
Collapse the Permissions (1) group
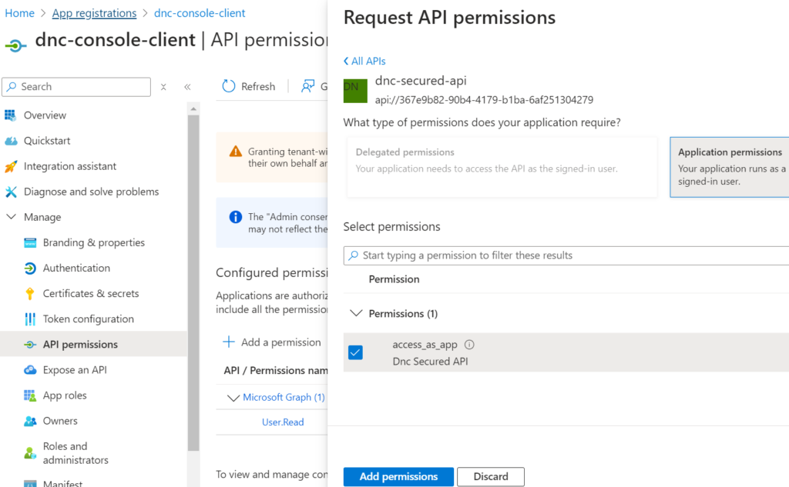356,314
